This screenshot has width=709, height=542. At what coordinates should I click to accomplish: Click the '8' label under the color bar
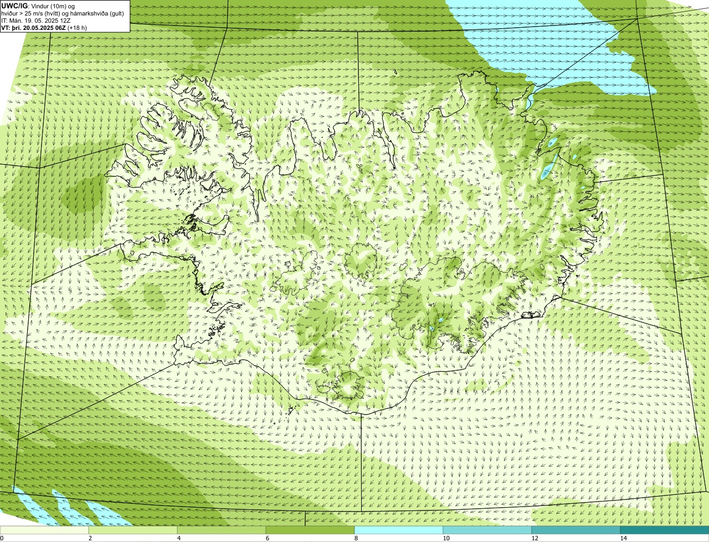point(356,538)
